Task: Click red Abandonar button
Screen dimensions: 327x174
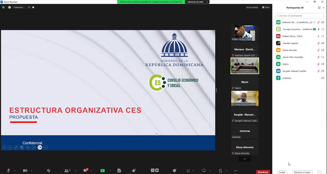Action: (x=263, y=172)
